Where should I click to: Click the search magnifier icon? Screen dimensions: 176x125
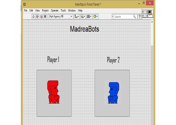(134, 16)
